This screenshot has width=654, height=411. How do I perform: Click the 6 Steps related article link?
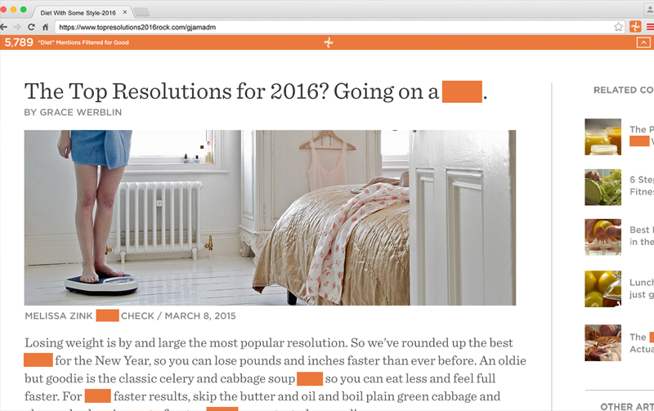click(642, 186)
